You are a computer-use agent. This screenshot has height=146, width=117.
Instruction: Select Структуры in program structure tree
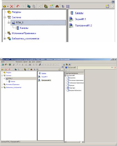tap(72, 88)
